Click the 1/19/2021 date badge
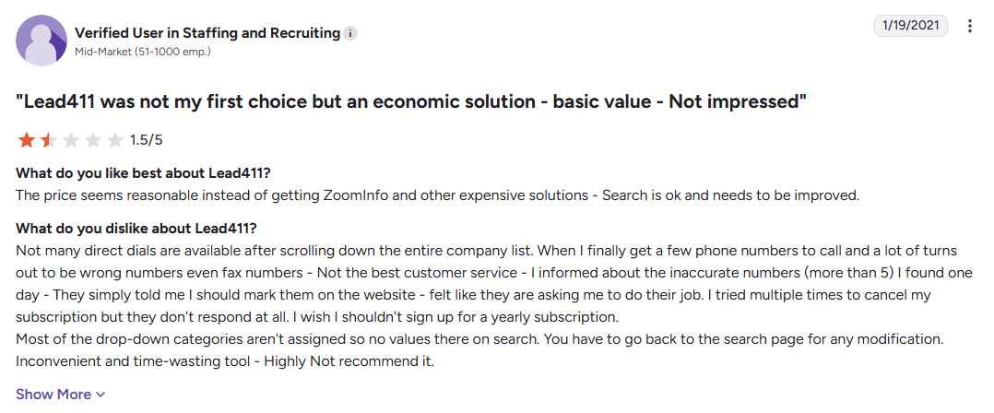The width and height of the screenshot is (994, 413). [911, 26]
